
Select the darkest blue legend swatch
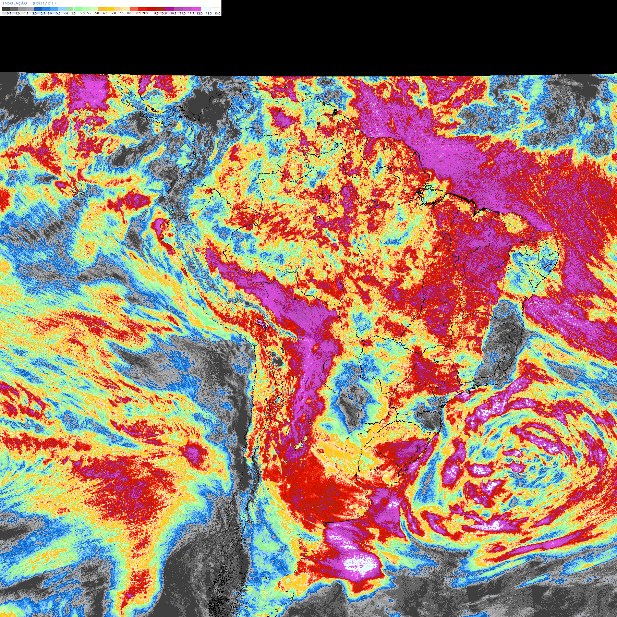tap(38, 9)
